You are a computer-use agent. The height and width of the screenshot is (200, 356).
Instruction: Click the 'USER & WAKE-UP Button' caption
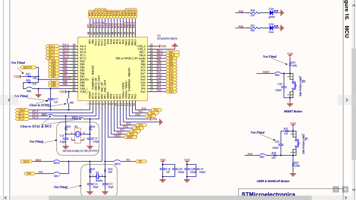coord(273,181)
